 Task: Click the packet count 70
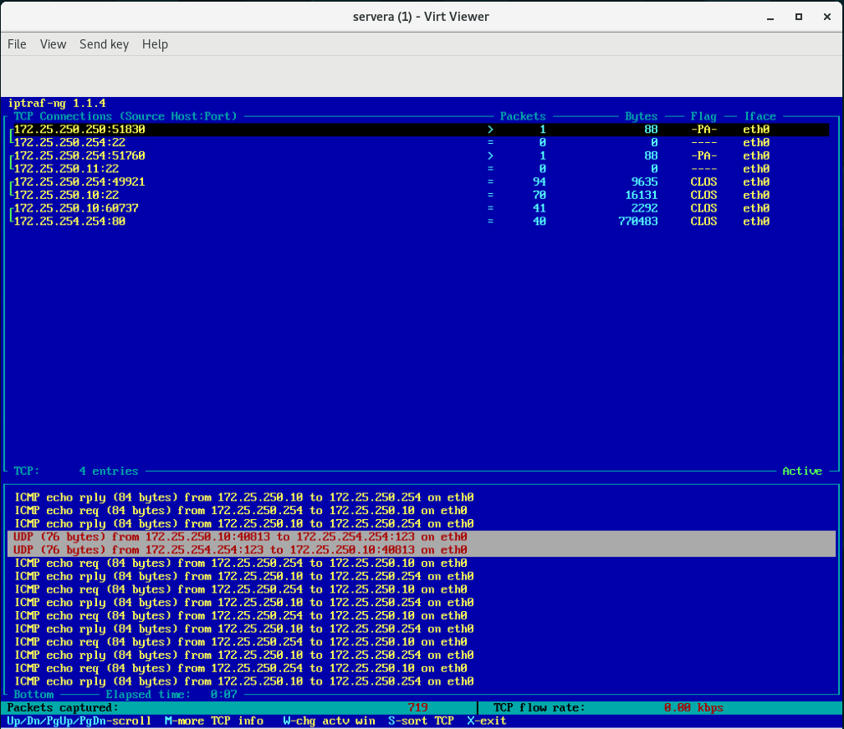pos(540,195)
